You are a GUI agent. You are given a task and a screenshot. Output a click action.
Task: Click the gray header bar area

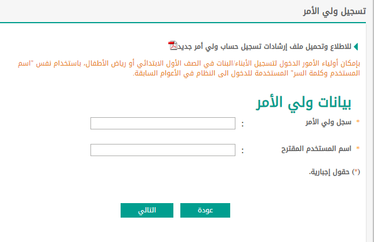[x=183, y=11]
